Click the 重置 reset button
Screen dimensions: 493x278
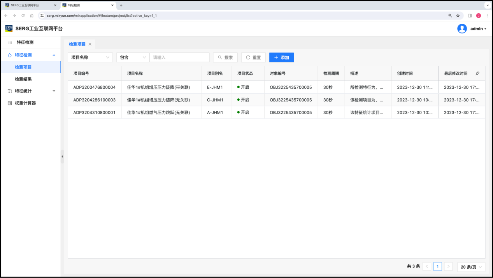click(x=253, y=58)
